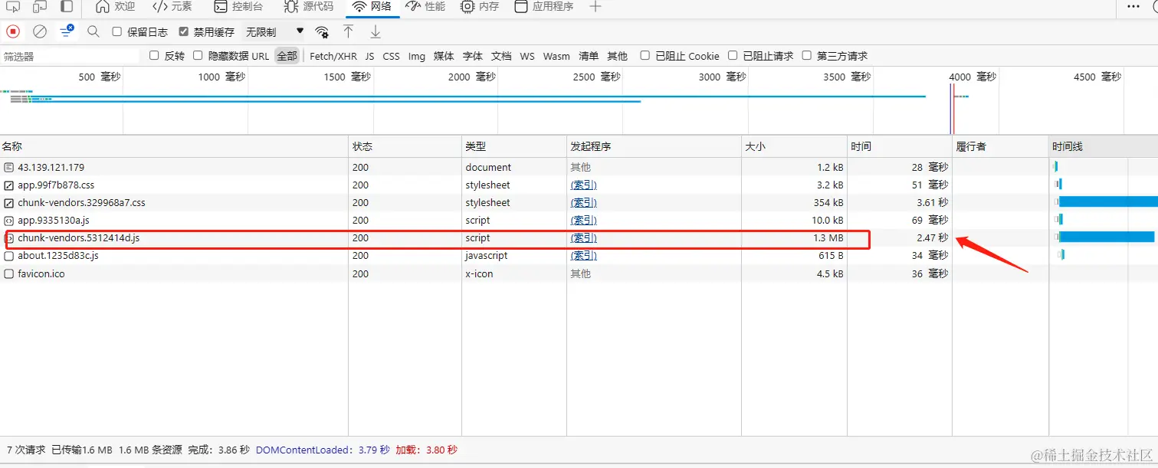Viewport: 1158px width, 468px height.
Task: Open the 无限制 throttling dropdown
Action: (274, 32)
